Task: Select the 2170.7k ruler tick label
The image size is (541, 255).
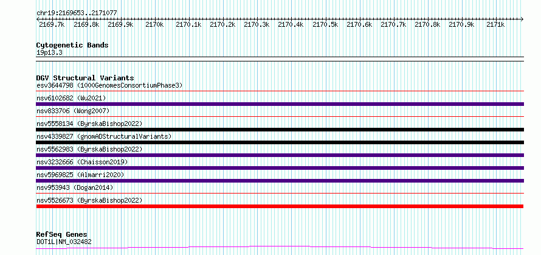Action: (394, 24)
